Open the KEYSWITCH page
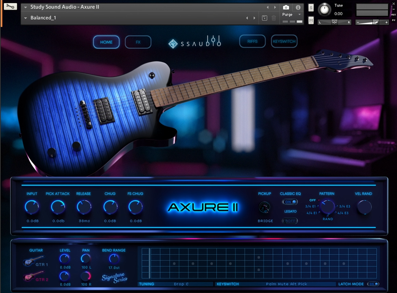Image resolution: width=397 pixels, height=293 pixels. click(x=284, y=41)
